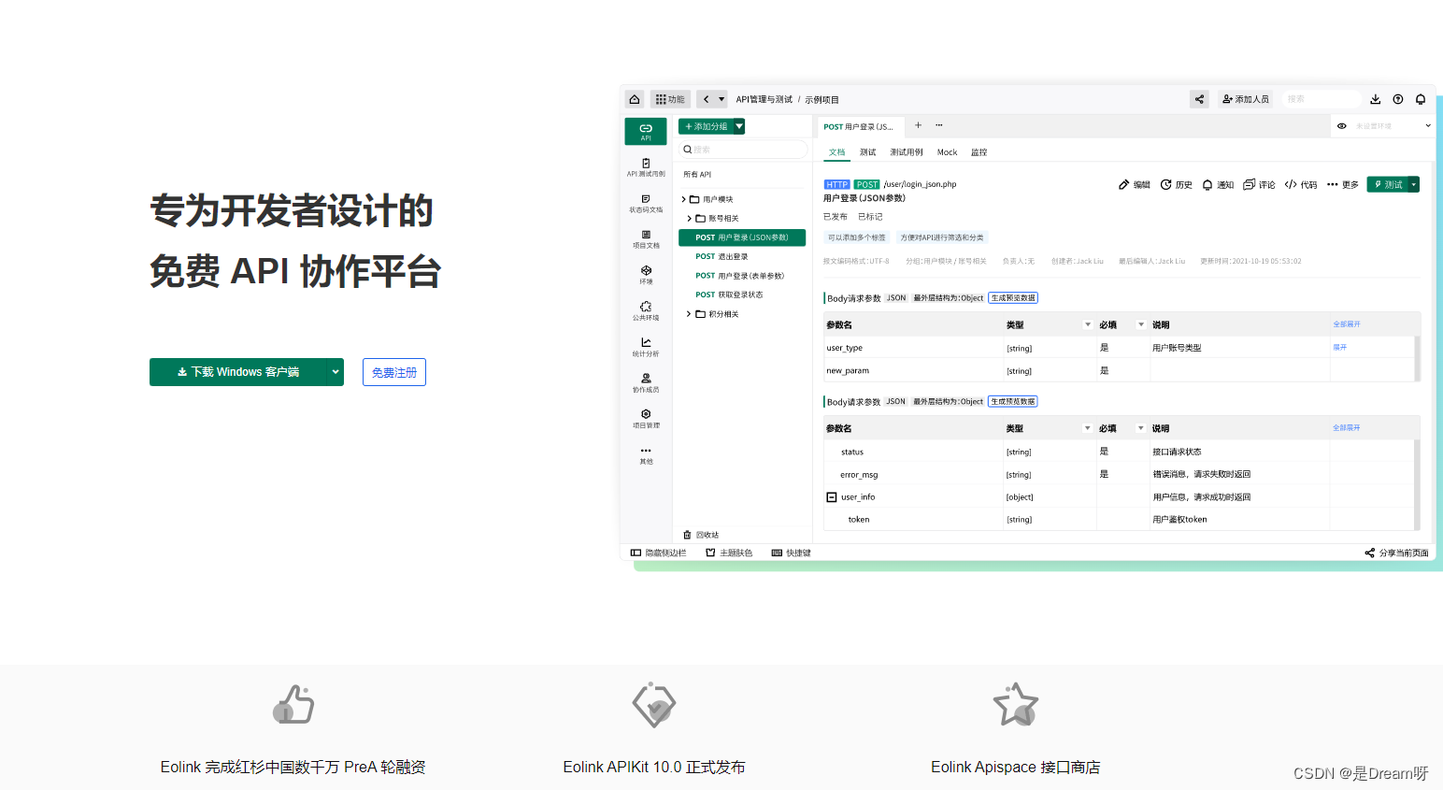This screenshot has height=790, width=1443.
Task: Open the dropdown arrow on the 测试 button
Action: coord(1411,184)
